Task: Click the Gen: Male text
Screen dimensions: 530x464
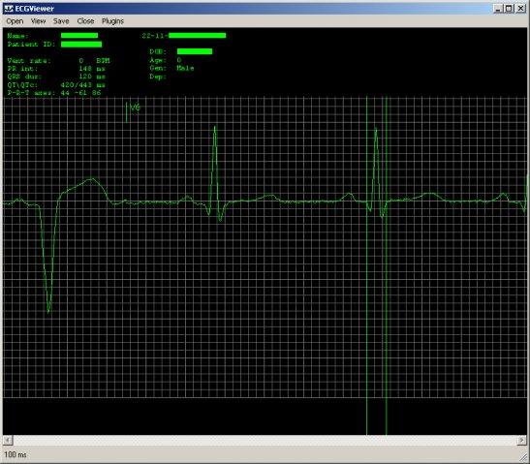Action: (x=171, y=68)
